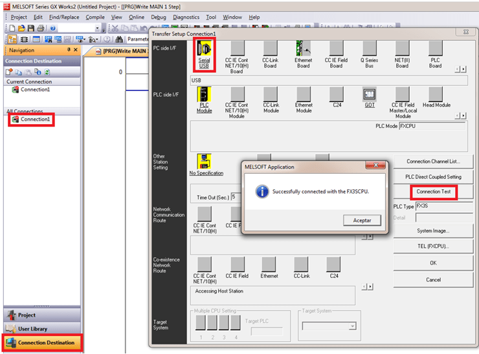Open Connection Channel List

[x=433, y=161]
